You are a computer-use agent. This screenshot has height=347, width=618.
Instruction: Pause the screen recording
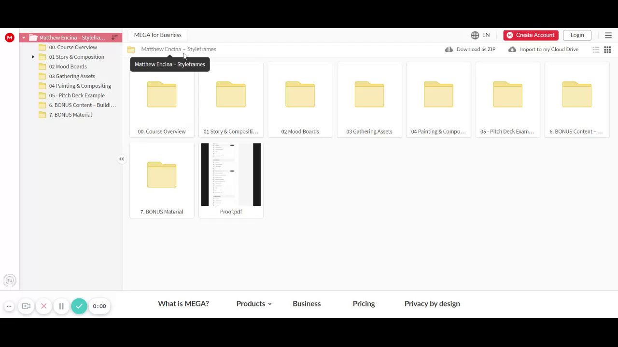pyautogui.click(x=61, y=306)
